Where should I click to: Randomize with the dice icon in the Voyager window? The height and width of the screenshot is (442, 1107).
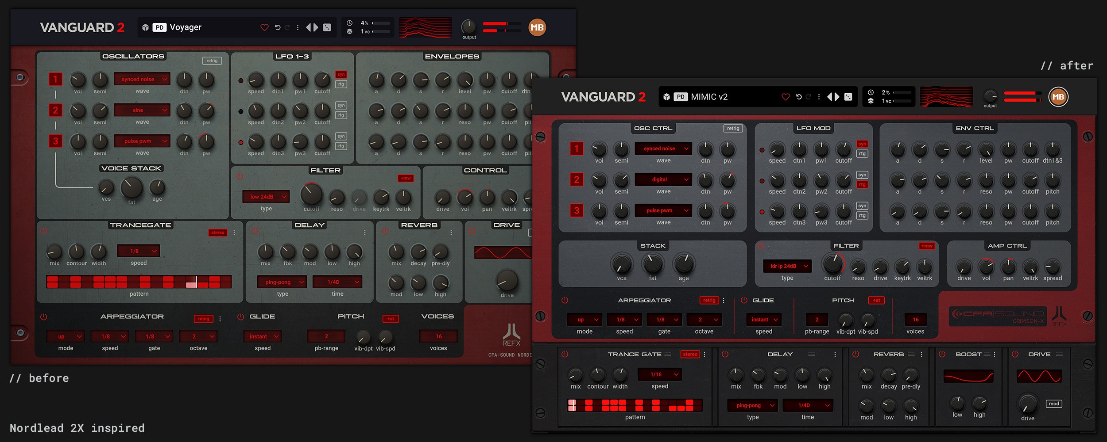coord(327,27)
